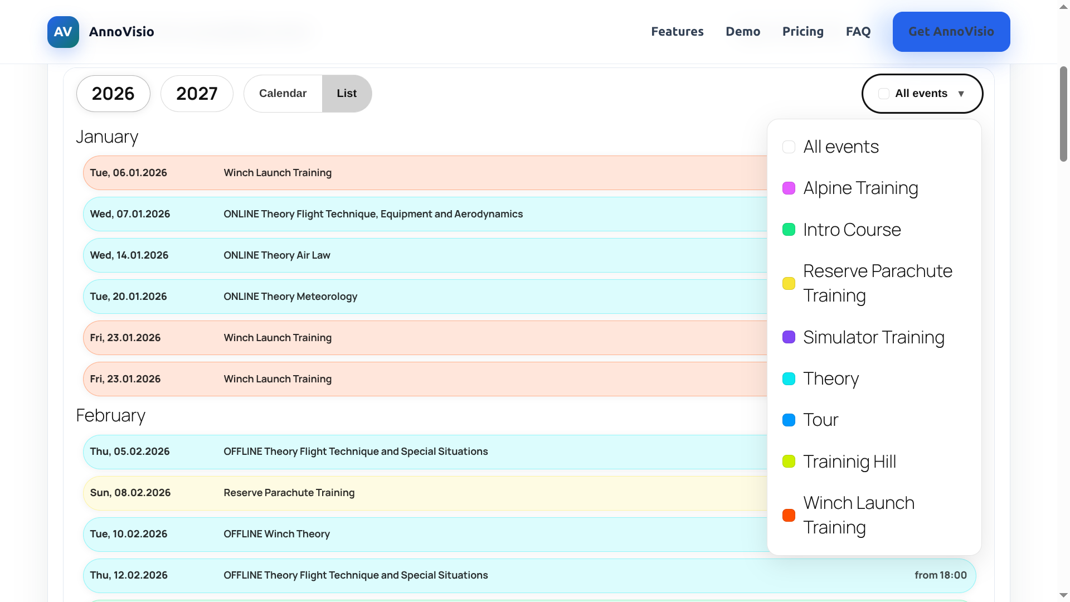Open the OFFLINE Winch Theory event
Image resolution: width=1070 pixels, height=602 pixels.
(x=425, y=534)
